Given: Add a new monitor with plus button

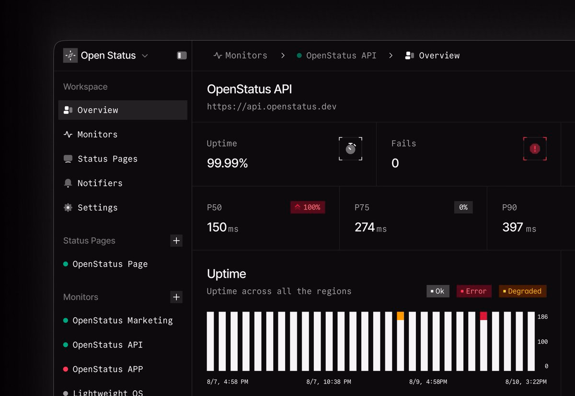Looking at the screenshot, I should pos(176,297).
